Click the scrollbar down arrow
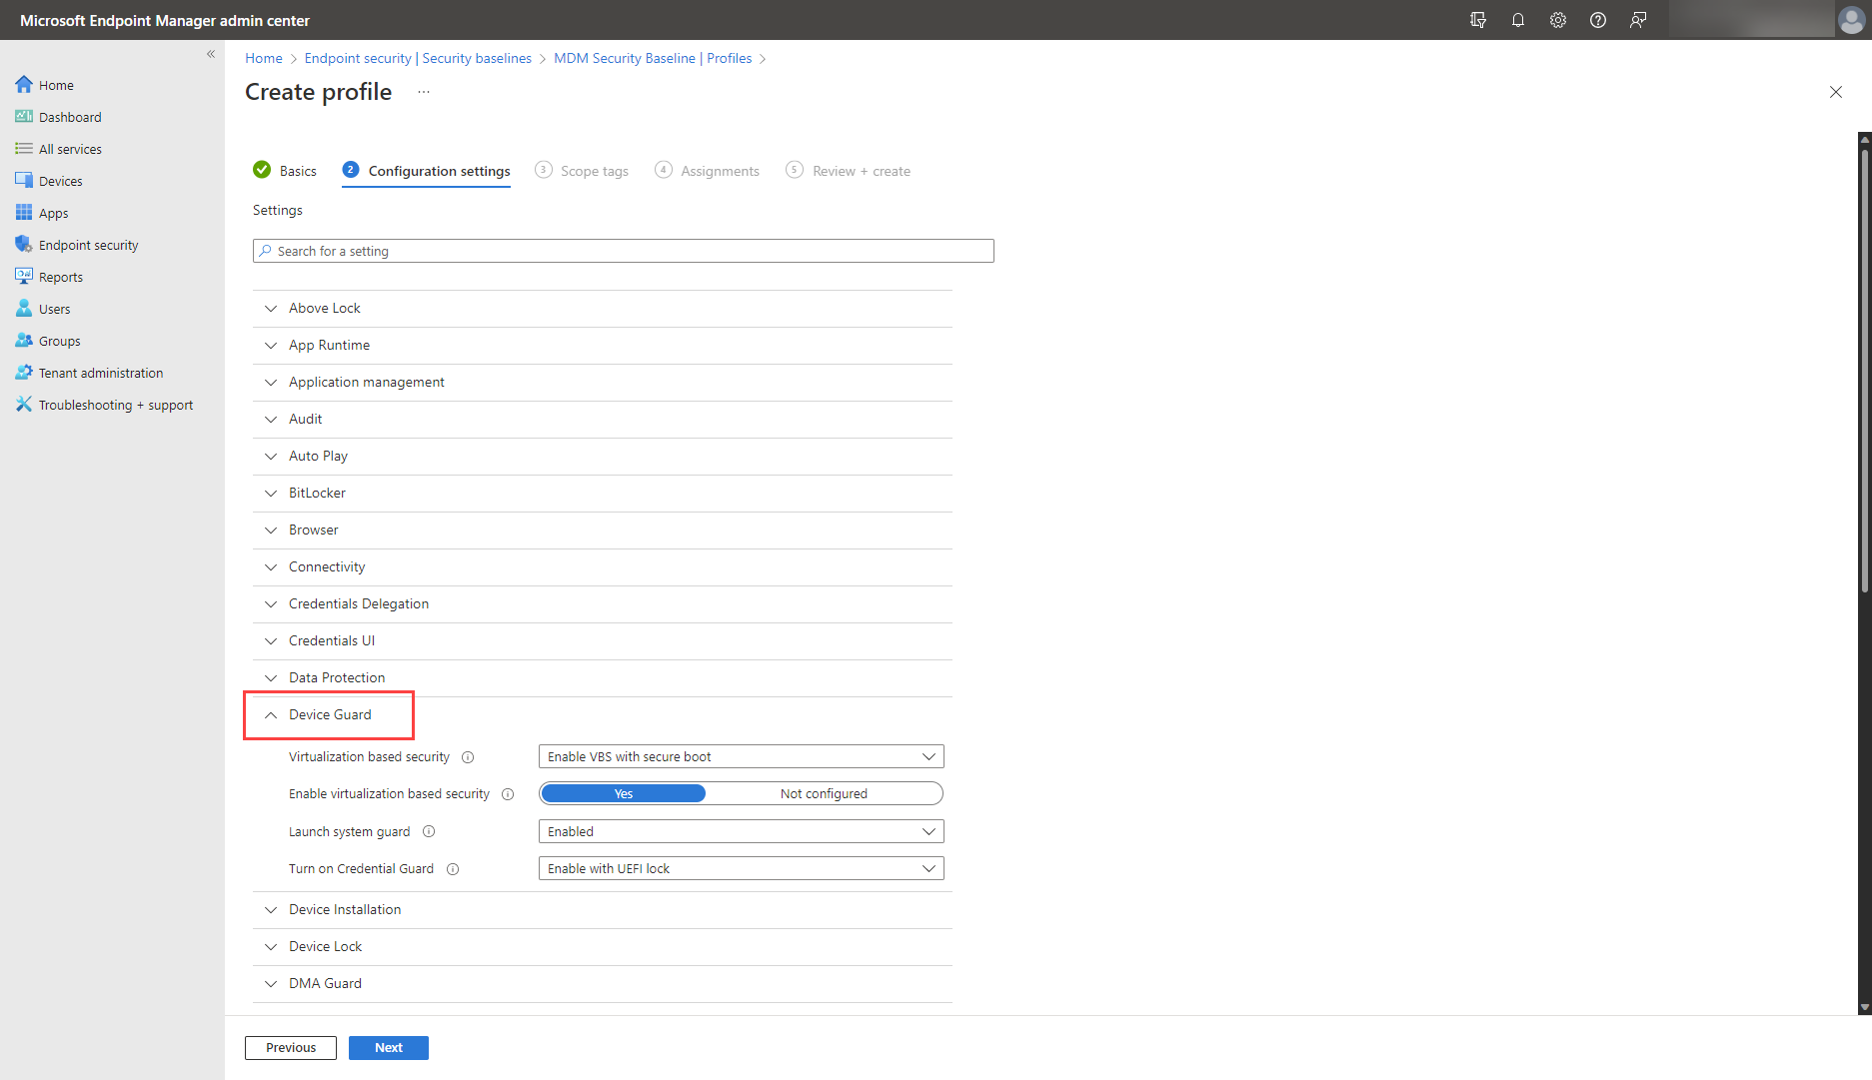This screenshot has width=1872, height=1080. 1865,1007
